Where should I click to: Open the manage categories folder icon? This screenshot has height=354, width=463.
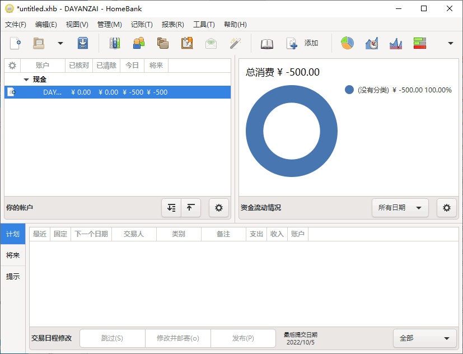(x=162, y=43)
